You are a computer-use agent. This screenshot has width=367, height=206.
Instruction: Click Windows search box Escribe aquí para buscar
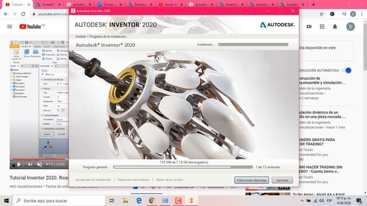point(59,201)
